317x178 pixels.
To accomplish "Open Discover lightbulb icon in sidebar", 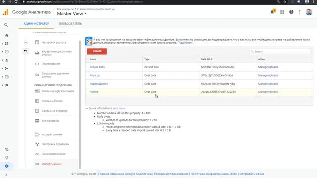I will tap(7, 158).
